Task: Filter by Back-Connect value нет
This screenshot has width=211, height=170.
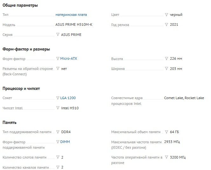Action: coord(58,68)
